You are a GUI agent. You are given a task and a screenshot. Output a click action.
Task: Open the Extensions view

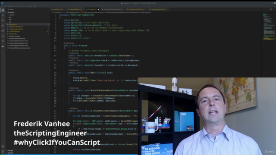point(3,31)
